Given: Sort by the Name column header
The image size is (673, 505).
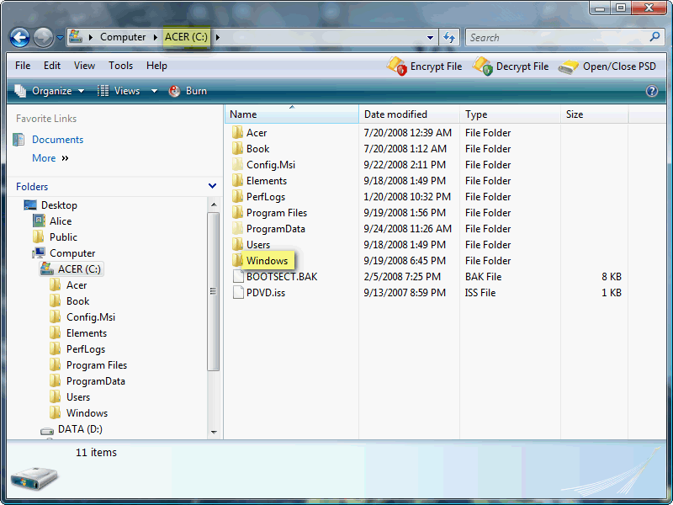Looking at the screenshot, I should pyautogui.click(x=291, y=114).
